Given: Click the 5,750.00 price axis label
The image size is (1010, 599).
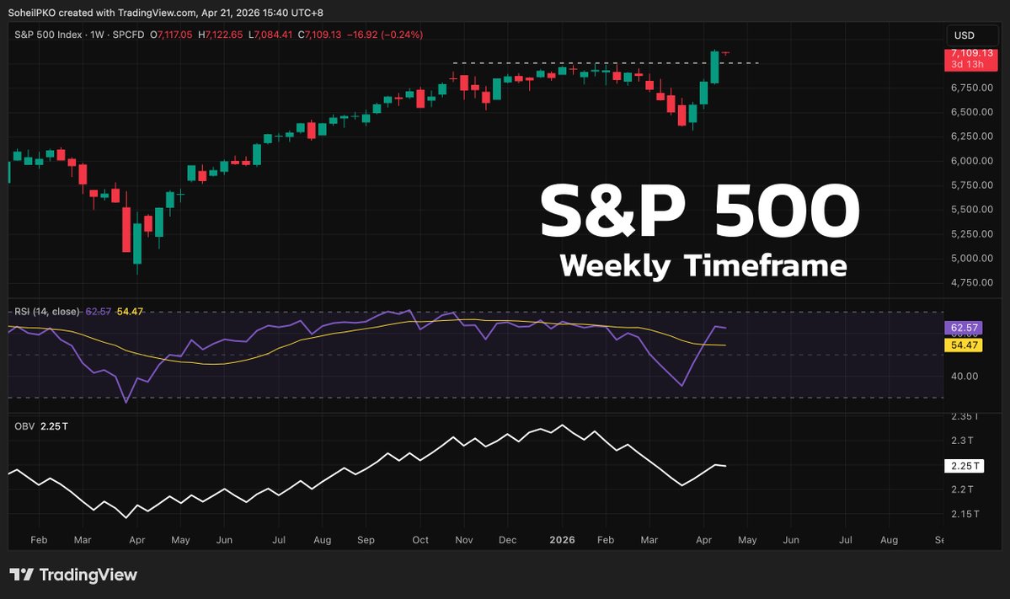Looking at the screenshot, I should [972, 185].
